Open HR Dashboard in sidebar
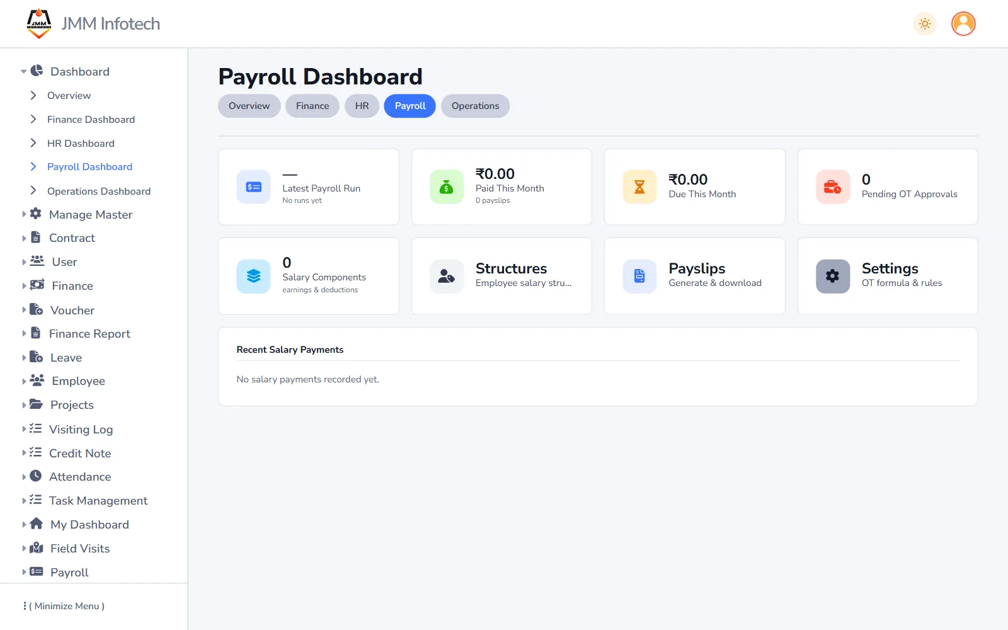The image size is (1008, 630). pyautogui.click(x=81, y=143)
